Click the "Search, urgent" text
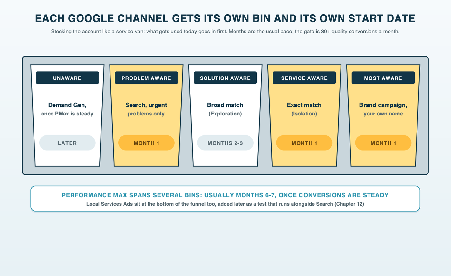The image size is (451, 276). (146, 105)
